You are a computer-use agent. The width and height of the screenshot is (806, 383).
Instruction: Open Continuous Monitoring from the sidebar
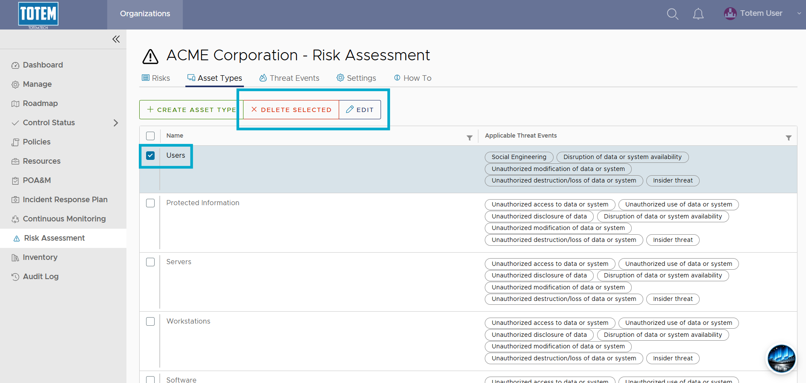pyautogui.click(x=64, y=219)
